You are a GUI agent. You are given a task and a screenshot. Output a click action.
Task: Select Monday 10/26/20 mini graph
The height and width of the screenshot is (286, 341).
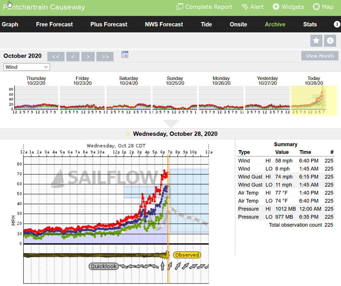point(221,98)
